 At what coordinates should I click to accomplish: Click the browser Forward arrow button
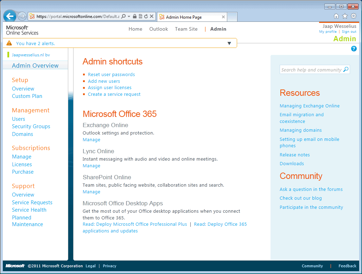pos(22,17)
